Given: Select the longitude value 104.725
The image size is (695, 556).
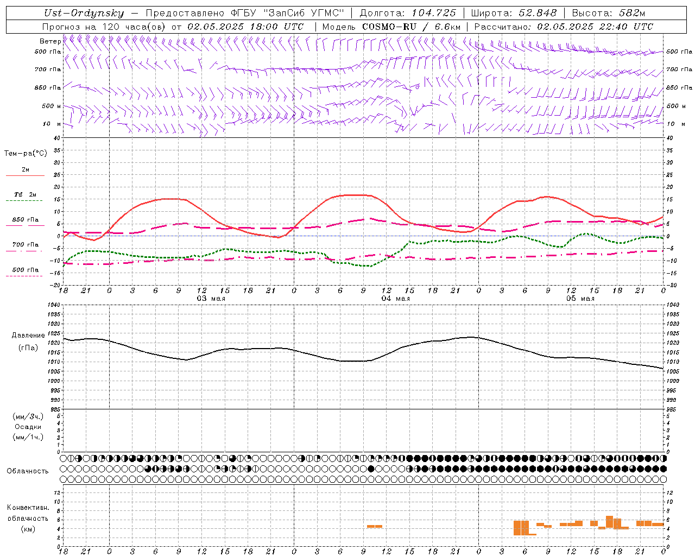Looking at the screenshot, I should click(x=434, y=13).
